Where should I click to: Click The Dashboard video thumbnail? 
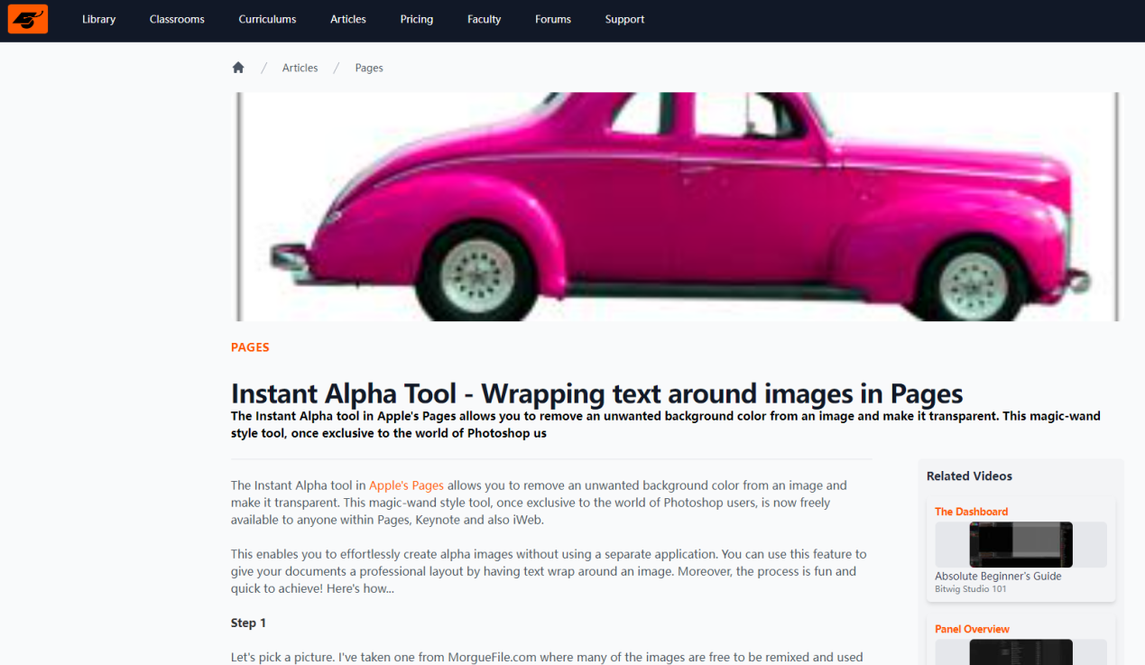point(1020,544)
